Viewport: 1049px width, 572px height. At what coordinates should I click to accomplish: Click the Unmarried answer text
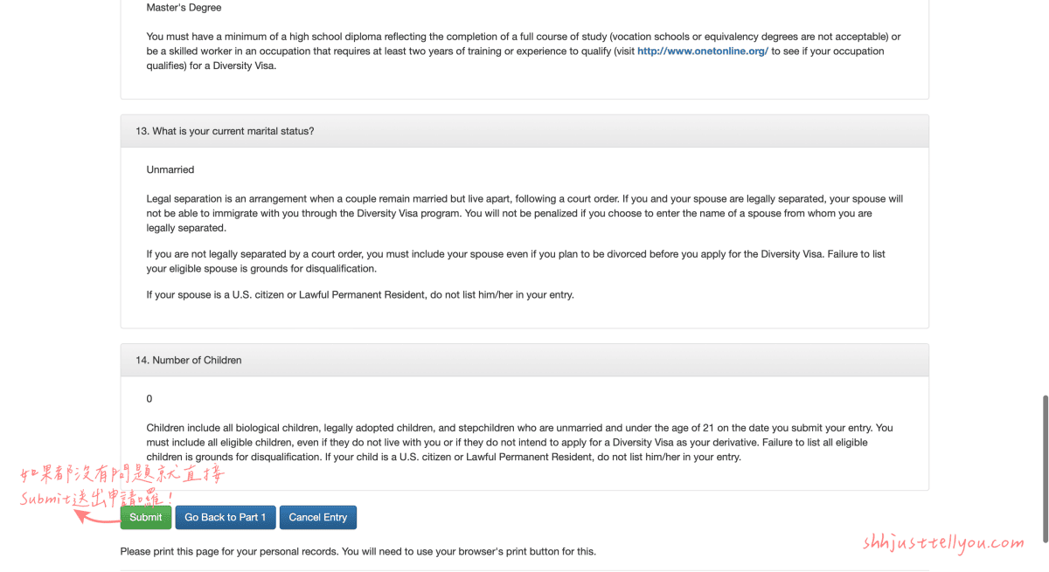pyautogui.click(x=170, y=169)
